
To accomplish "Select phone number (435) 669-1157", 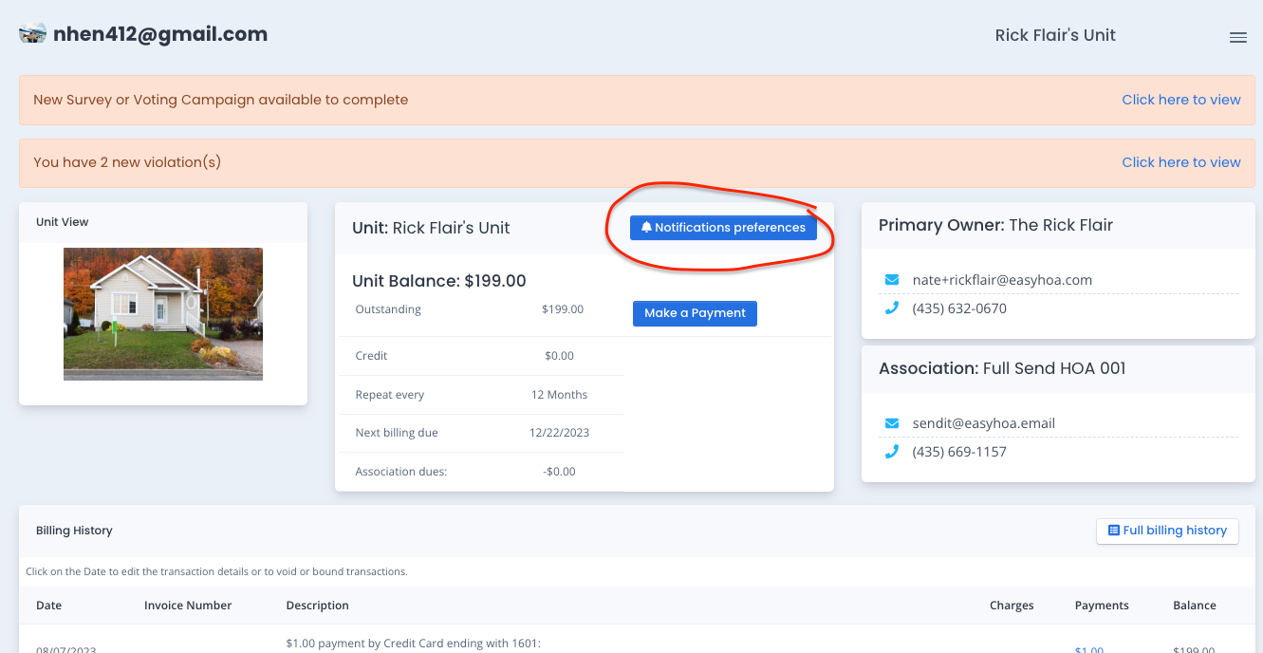I will tap(959, 452).
